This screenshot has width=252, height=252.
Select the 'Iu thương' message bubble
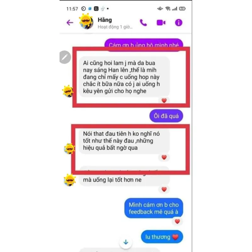[x=162, y=237]
